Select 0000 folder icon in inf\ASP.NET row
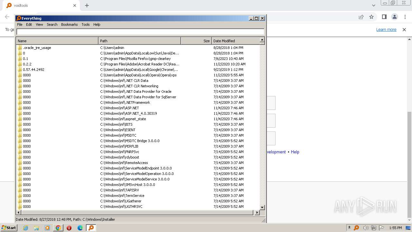The width and height of the screenshot is (412, 232). [x=20, y=108]
